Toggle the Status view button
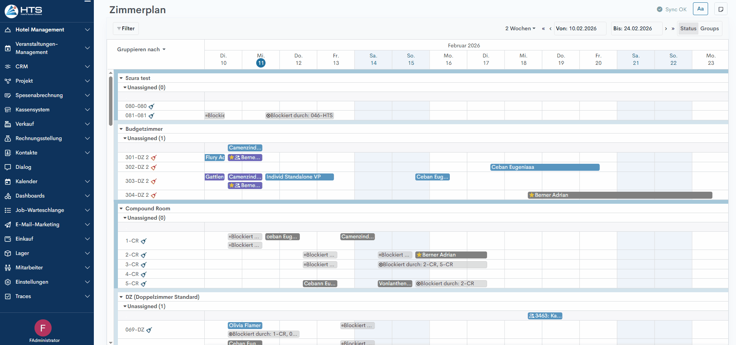The image size is (736, 345). coord(688,29)
